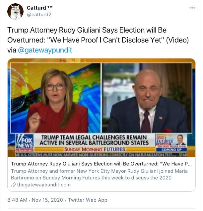Image resolution: width=203 pixels, height=211 pixels.
Task: Click the Catturd cat profile avatar
Action: pyautogui.click(x=15, y=11)
